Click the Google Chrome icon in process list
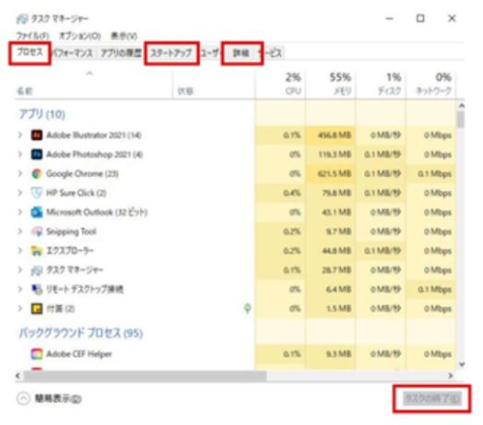 37,174
